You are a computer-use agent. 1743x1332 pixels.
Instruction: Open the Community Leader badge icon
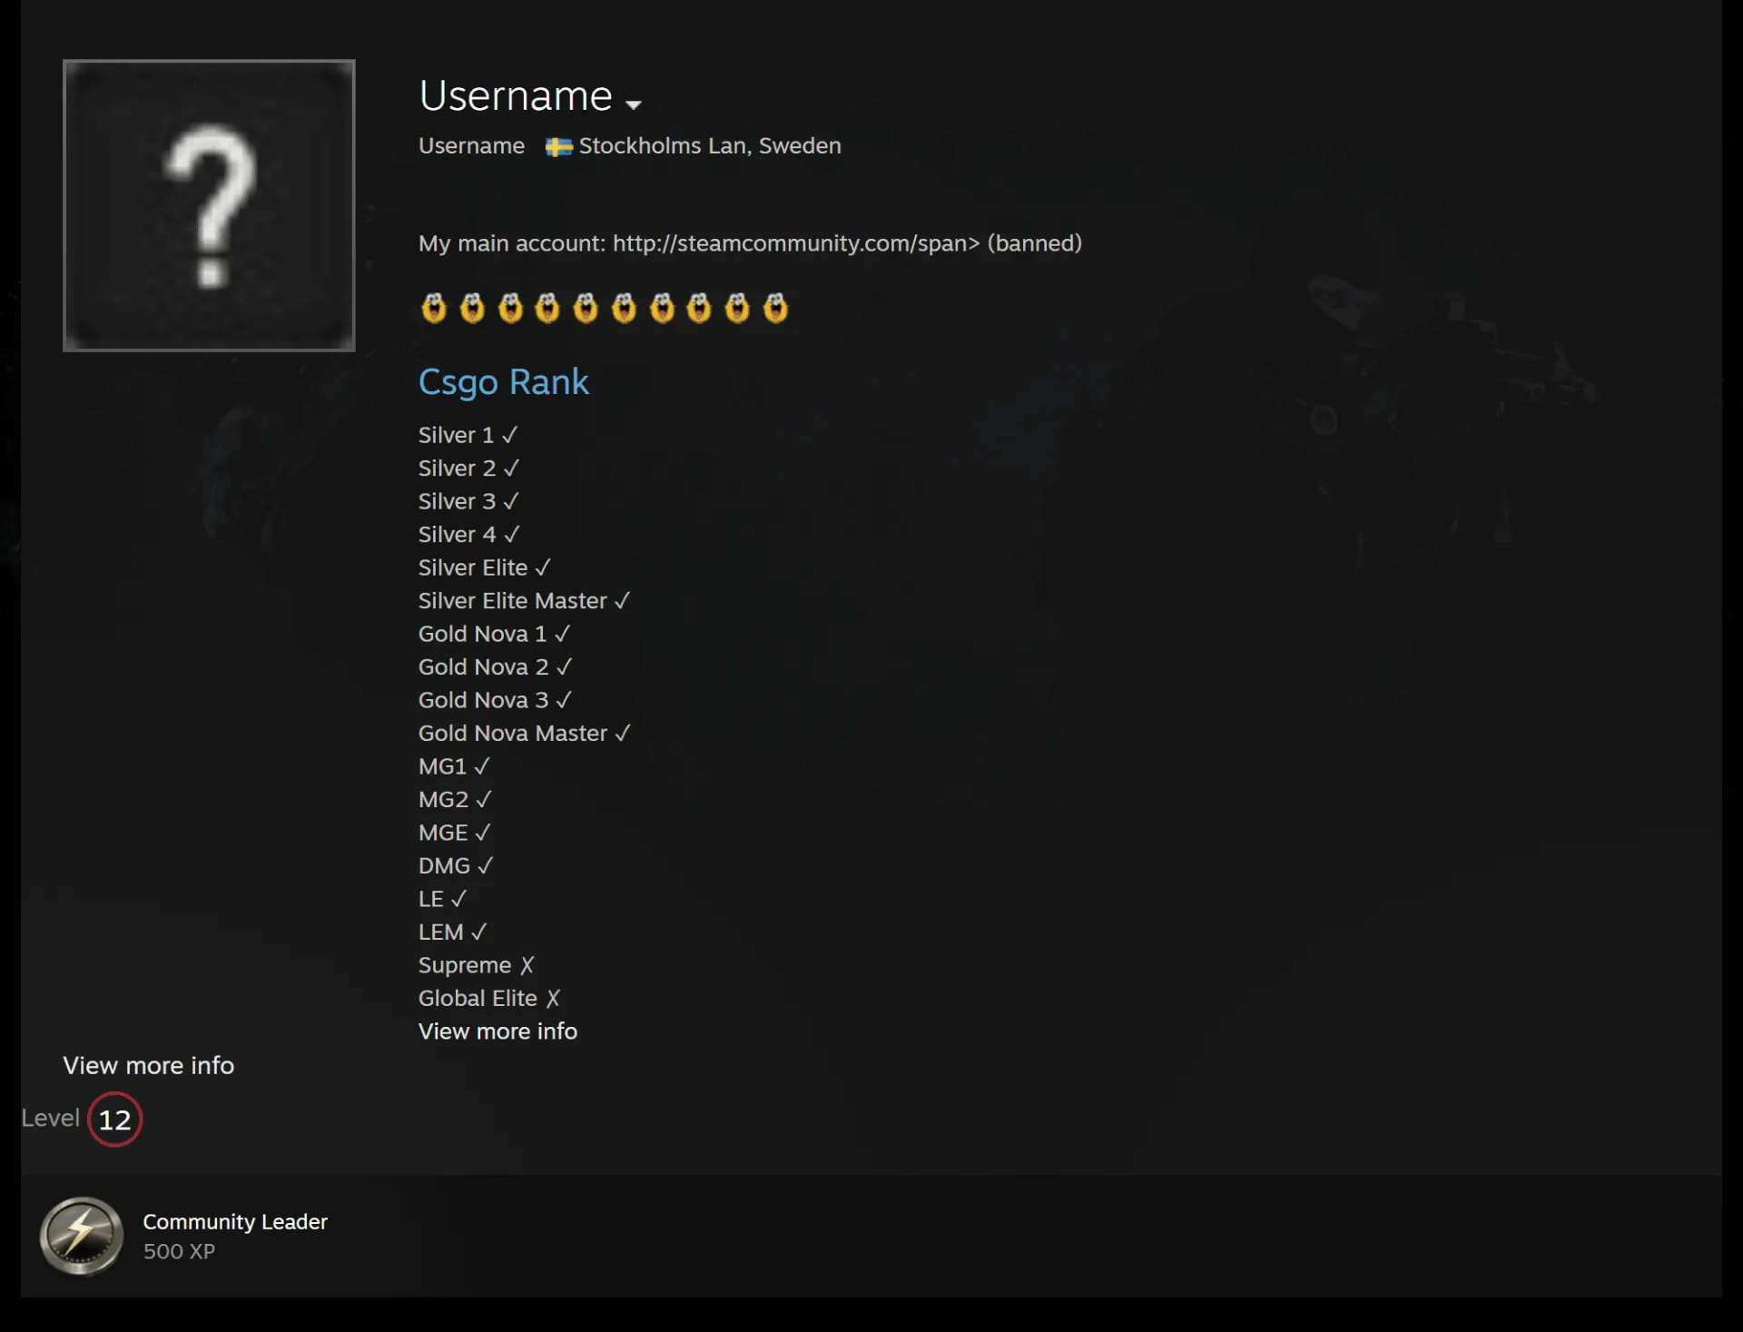[82, 1236]
